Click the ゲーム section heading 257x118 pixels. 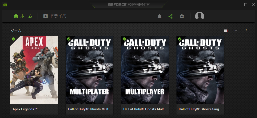pos(16,31)
